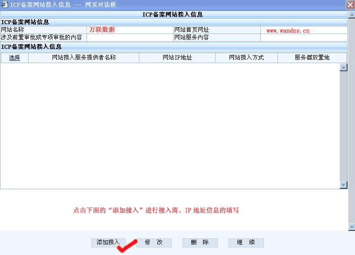Select the 网站接入方式 column header
355x255 pixels.
pos(246,58)
